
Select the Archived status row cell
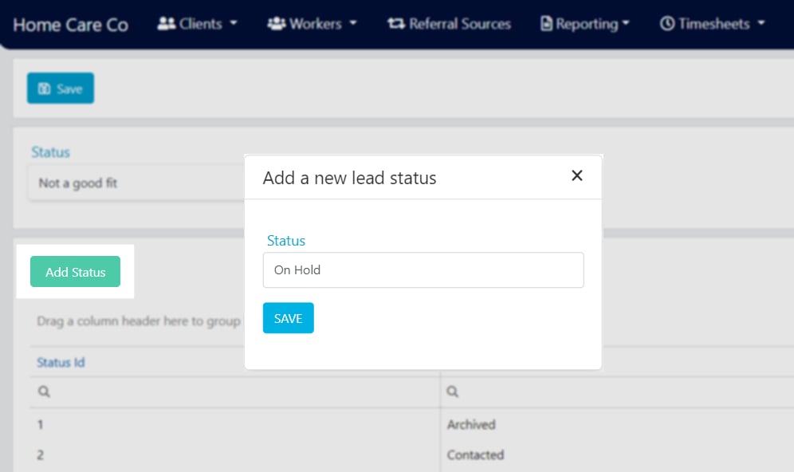[471, 424]
